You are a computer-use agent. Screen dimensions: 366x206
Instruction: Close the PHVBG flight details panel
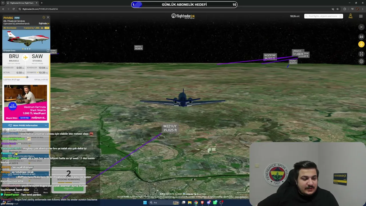point(48,17)
